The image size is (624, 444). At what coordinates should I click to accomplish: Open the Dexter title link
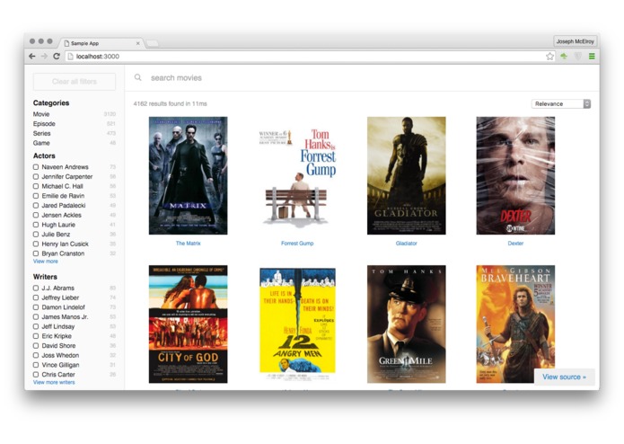pos(515,243)
